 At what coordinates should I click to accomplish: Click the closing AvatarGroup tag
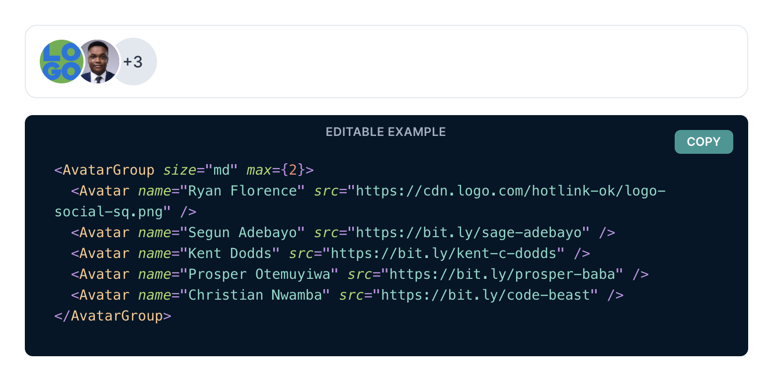[x=113, y=316]
